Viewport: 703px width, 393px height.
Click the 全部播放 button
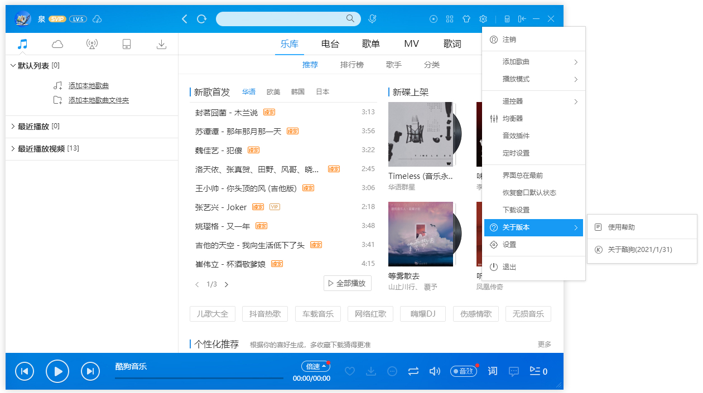(348, 283)
